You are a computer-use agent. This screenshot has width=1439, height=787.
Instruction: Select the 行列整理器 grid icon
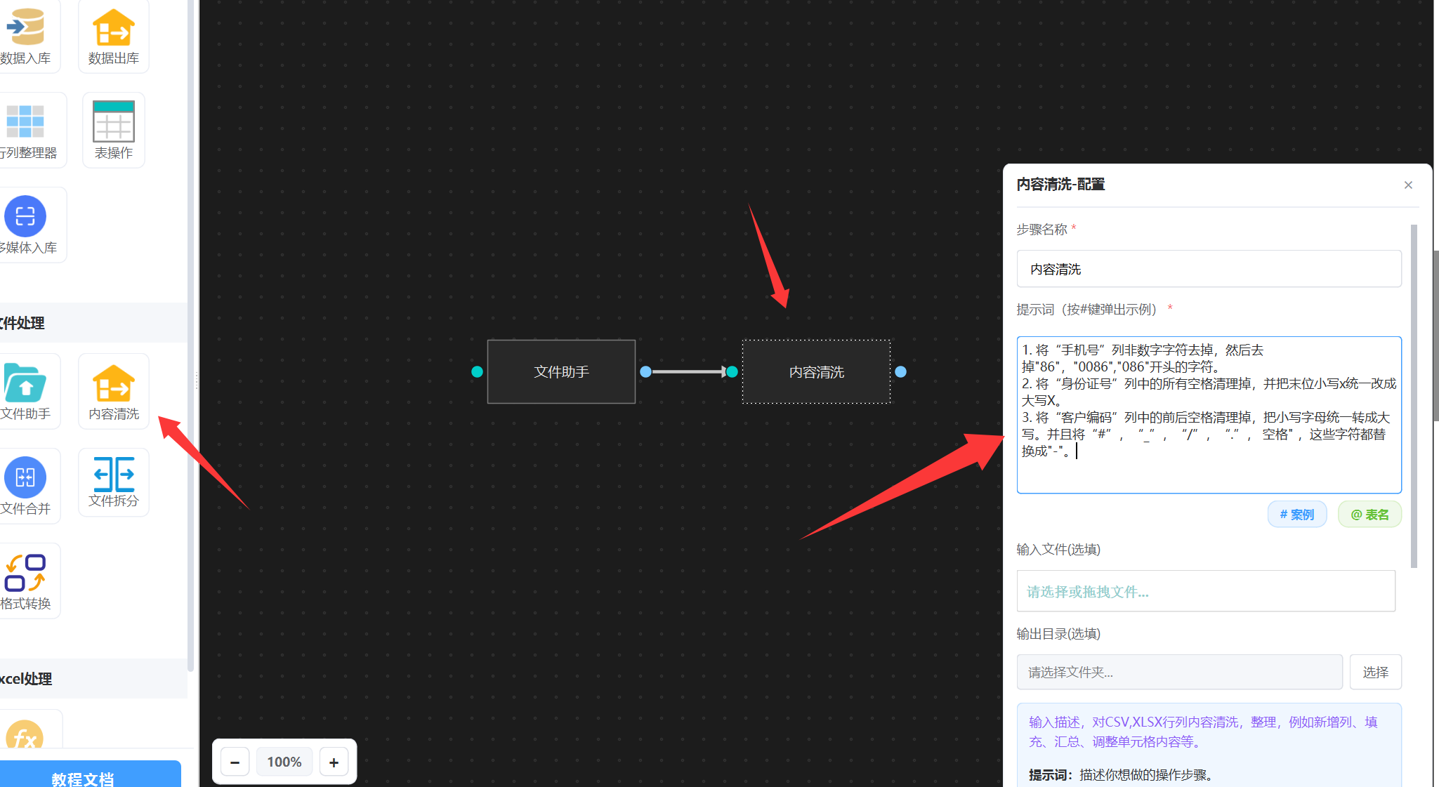coord(25,122)
